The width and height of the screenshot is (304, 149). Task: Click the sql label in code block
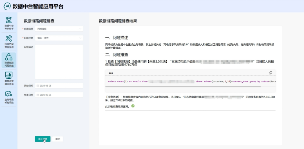pyautogui.click(x=111, y=73)
